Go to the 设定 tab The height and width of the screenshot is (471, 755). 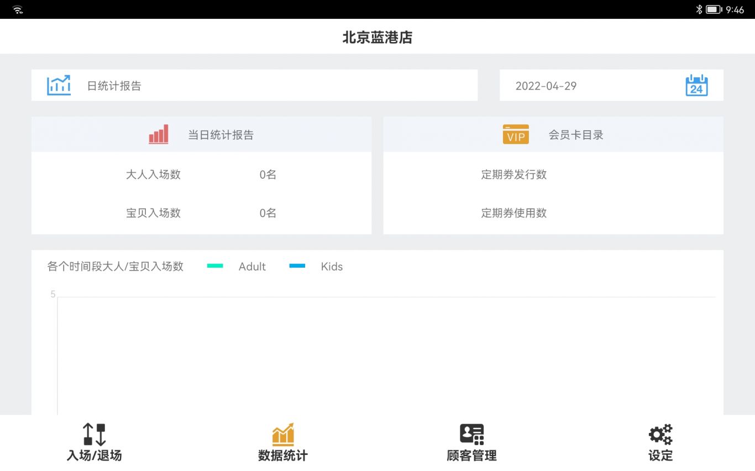(x=660, y=443)
